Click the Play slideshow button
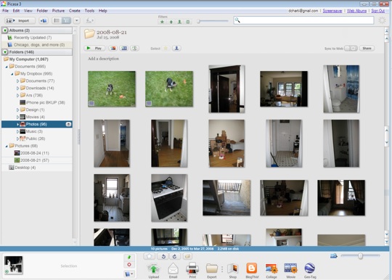Screen dimensions: 392x280 pos(94,48)
